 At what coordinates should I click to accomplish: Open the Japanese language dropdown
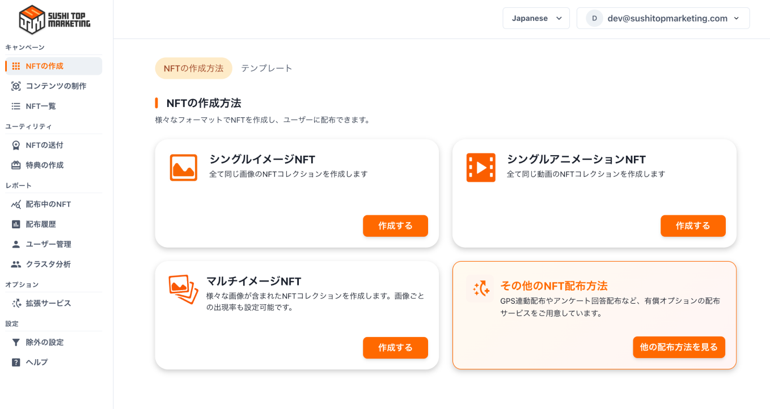click(x=536, y=18)
